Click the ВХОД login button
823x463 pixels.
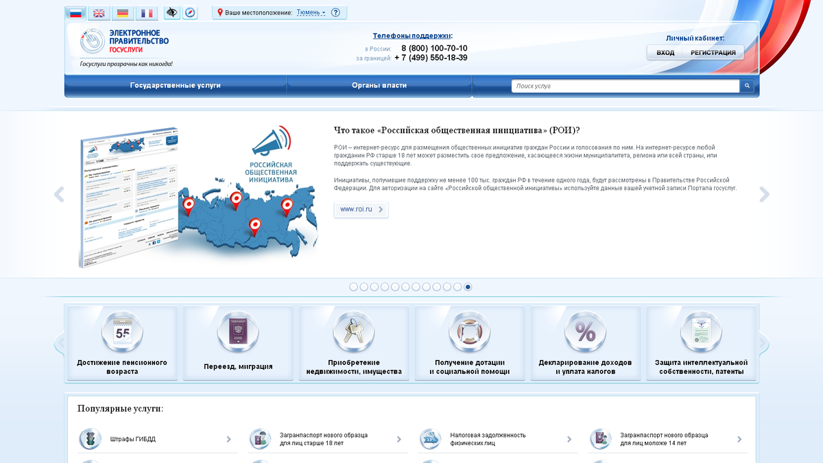(x=665, y=53)
